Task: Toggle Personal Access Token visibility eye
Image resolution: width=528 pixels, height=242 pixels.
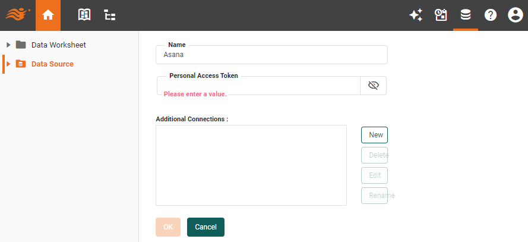Action: [374, 86]
